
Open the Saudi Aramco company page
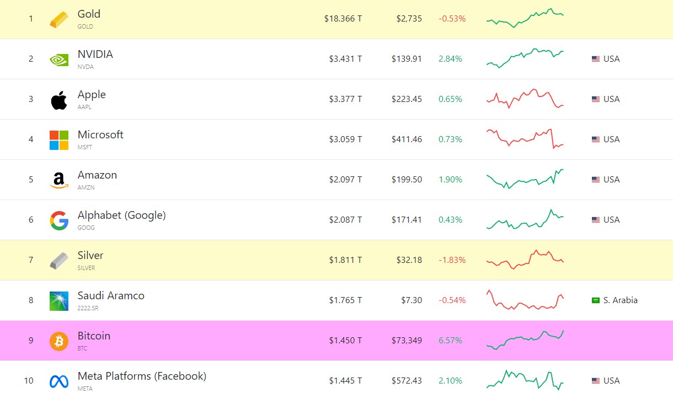pyautogui.click(x=111, y=295)
